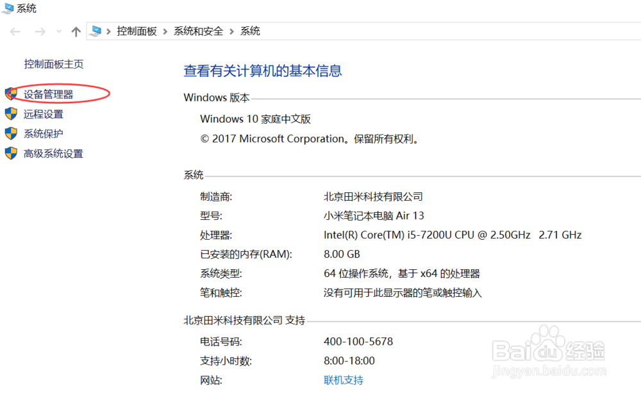Click the 处理器 label
Viewport: 641px width, 393px height.
[216, 235]
